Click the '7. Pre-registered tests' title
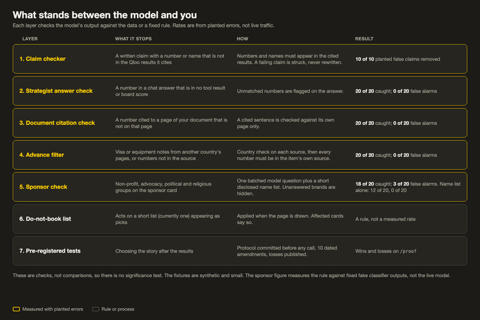Screen dimensions: 480x320 pos(50,251)
